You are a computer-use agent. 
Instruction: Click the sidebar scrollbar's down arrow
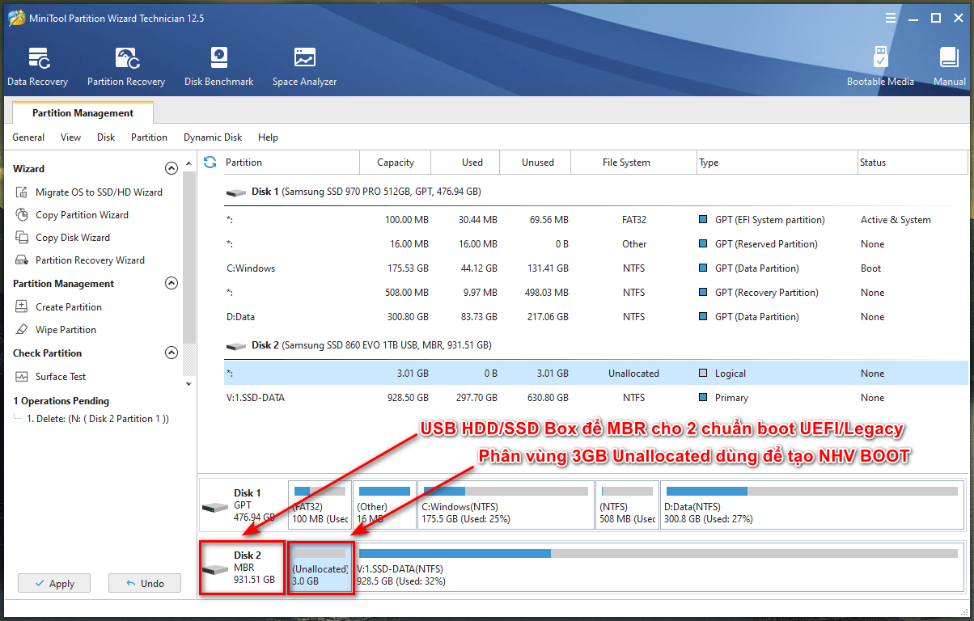coord(189,384)
